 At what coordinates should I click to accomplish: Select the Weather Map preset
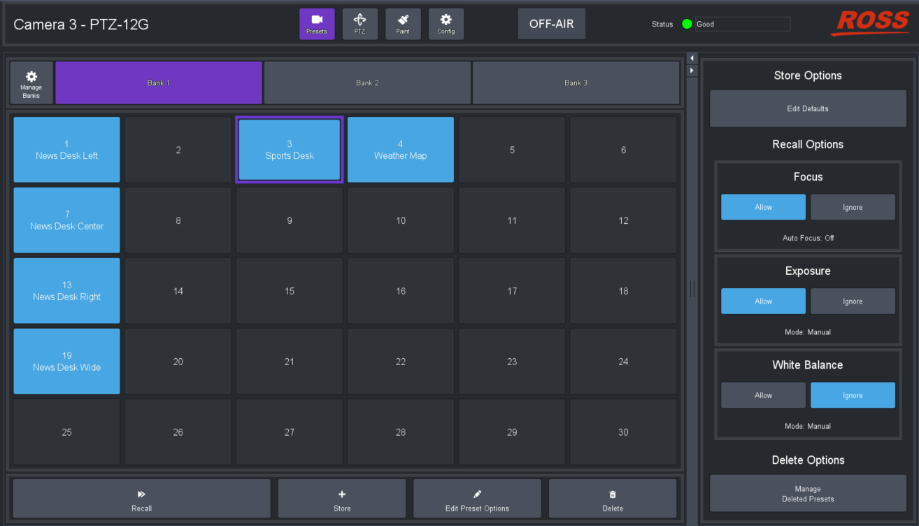[x=400, y=149]
